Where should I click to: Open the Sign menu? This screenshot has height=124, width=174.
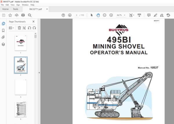point(18,5)
